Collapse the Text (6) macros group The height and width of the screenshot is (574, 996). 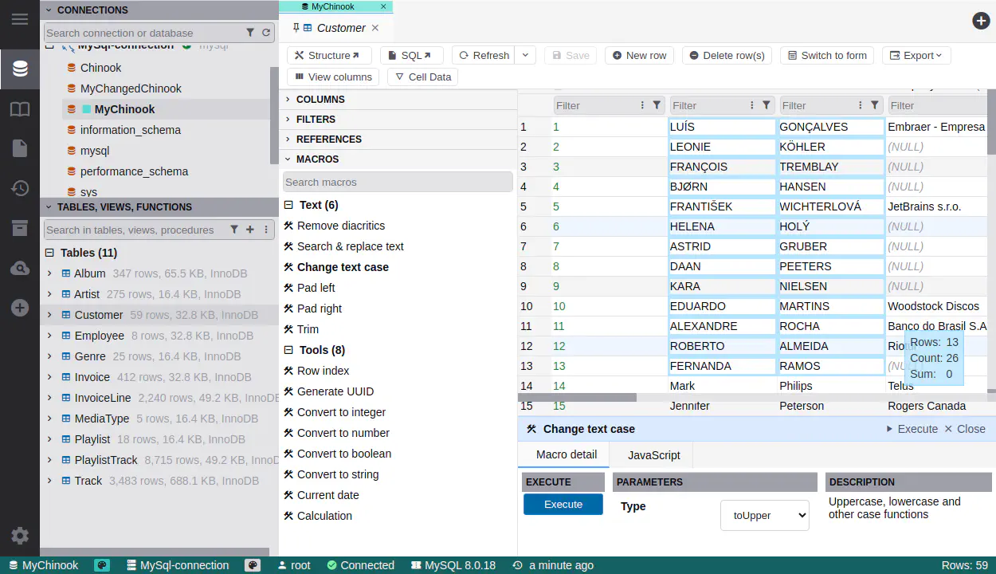[289, 205]
